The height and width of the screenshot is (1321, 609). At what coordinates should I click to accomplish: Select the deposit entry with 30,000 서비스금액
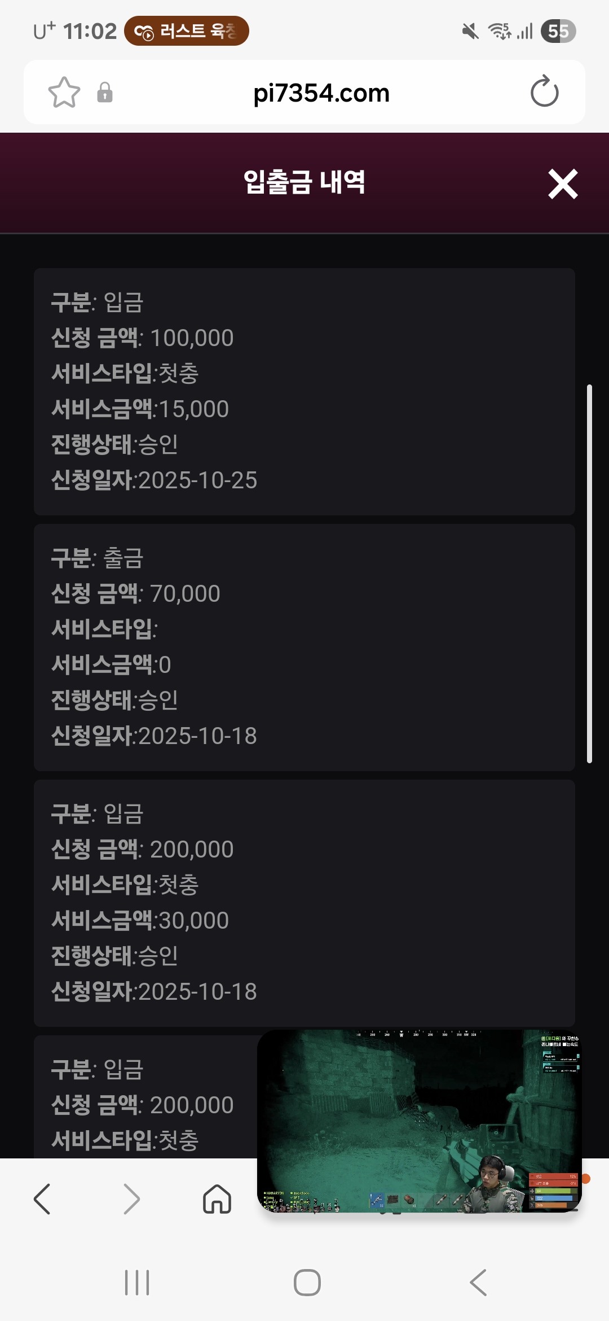click(x=304, y=903)
